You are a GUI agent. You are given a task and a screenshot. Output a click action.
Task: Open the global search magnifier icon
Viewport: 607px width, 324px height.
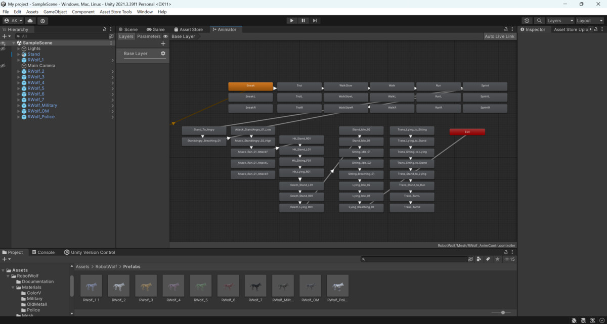click(x=540, y=21)
